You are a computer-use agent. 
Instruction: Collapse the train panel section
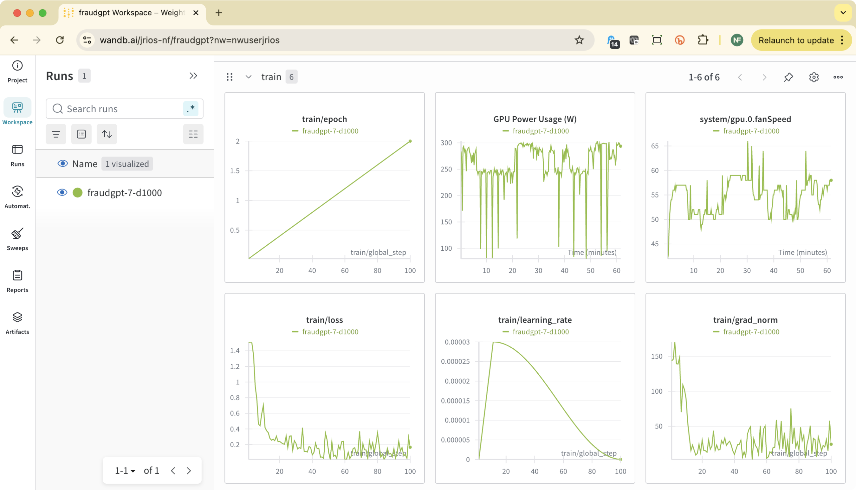248,77
